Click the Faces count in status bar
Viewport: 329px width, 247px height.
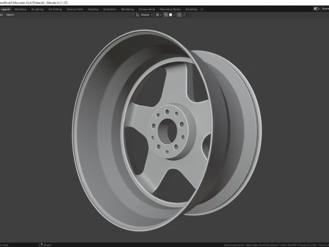tap(307, 245)
